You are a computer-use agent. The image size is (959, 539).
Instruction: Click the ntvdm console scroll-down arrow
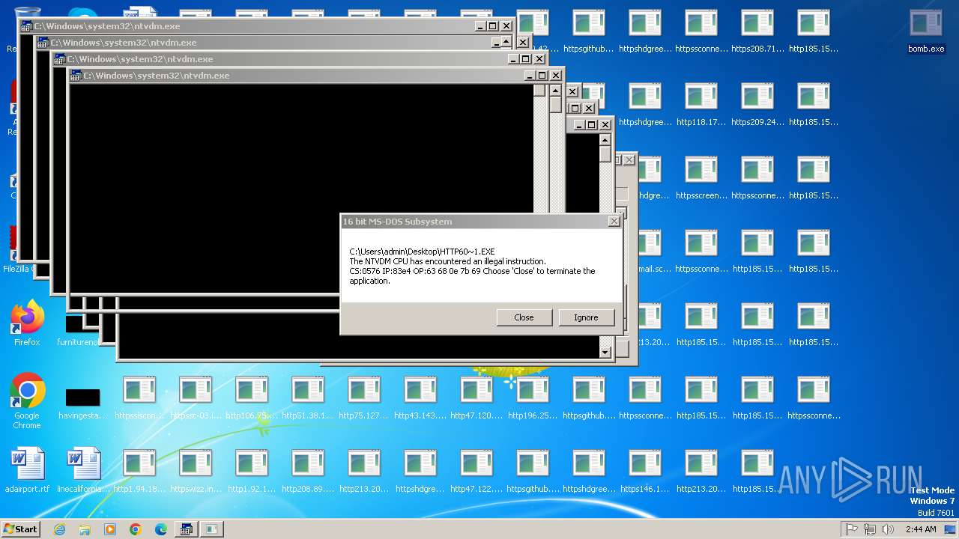coord(605,352)
